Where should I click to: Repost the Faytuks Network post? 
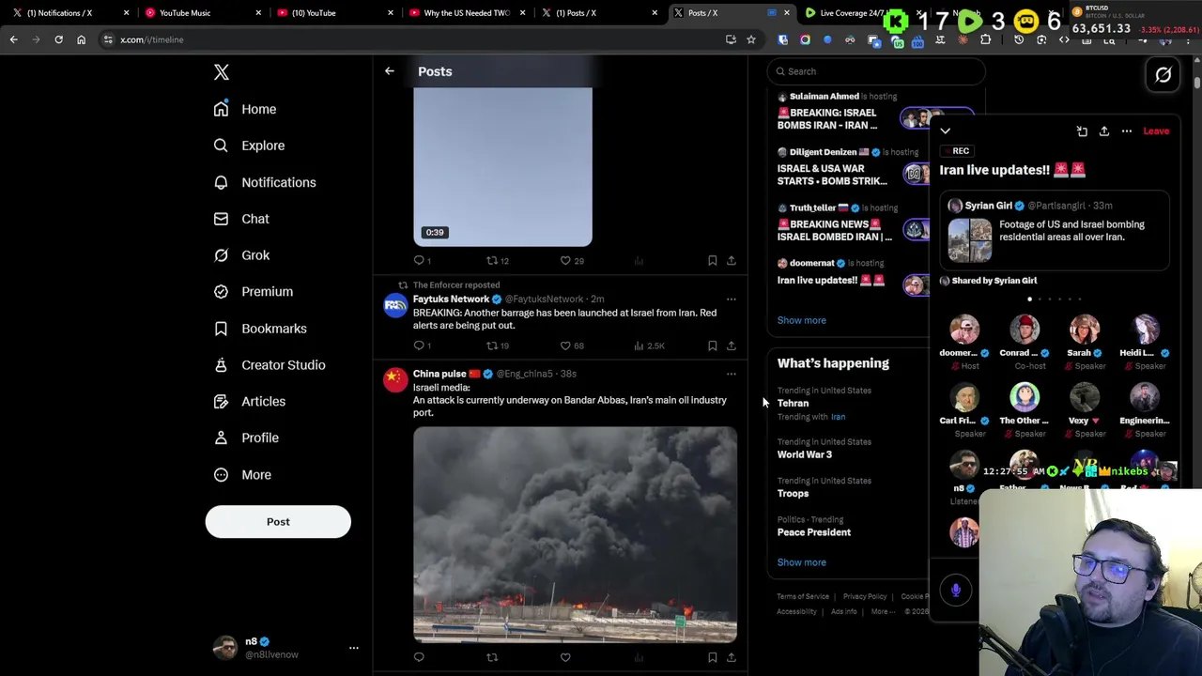point(497,346)
